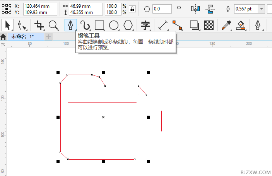Click the middle-right selection handle
The width and height of the screenshot is (272, 176).
coord(149,117)
